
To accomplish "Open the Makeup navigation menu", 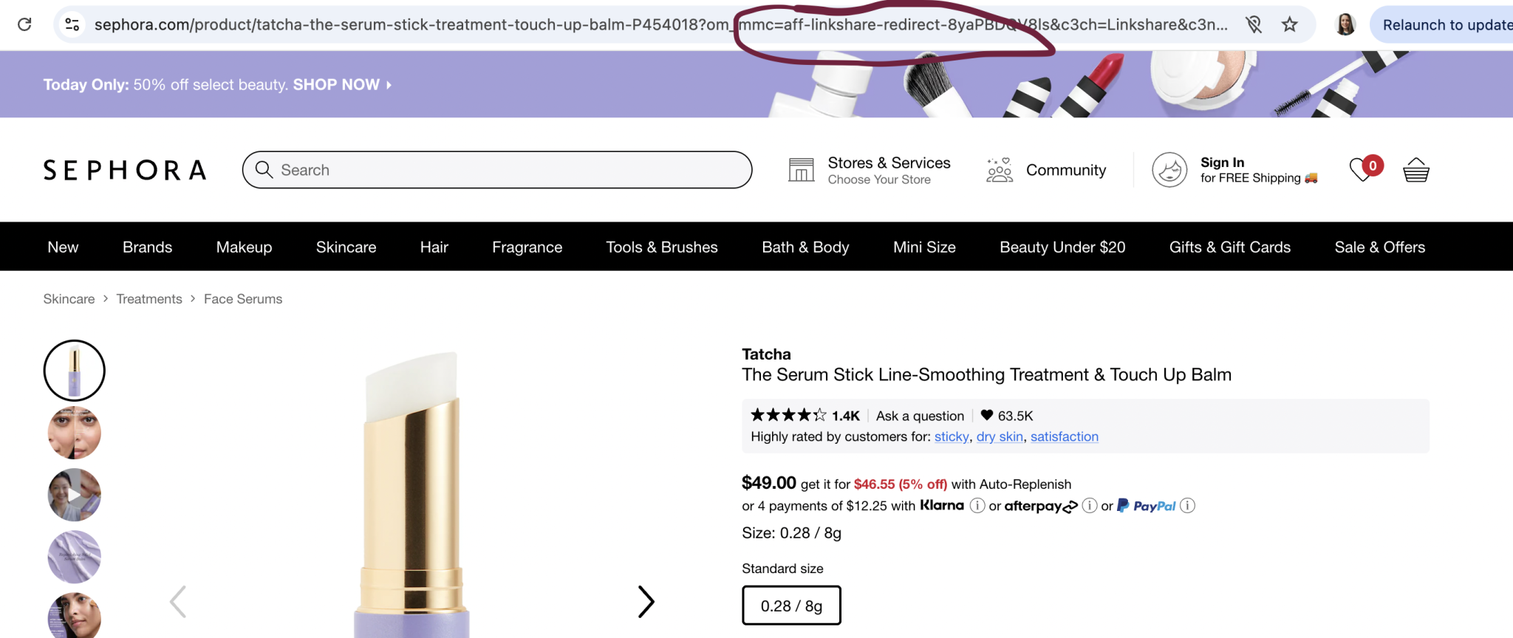I will tap(244, 247).
